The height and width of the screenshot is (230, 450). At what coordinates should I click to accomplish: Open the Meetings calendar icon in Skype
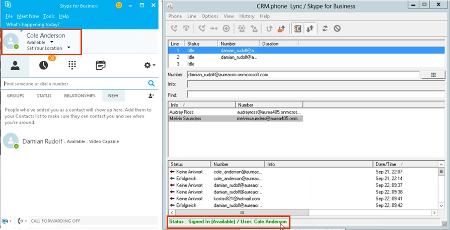(x=101, y=65)
